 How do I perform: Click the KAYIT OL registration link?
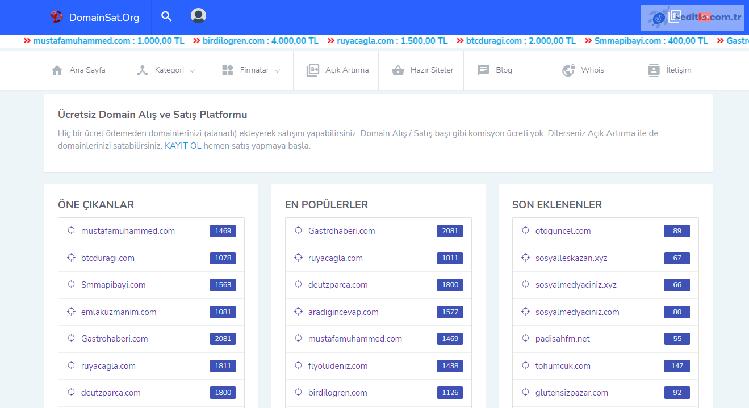click(183, 146)
